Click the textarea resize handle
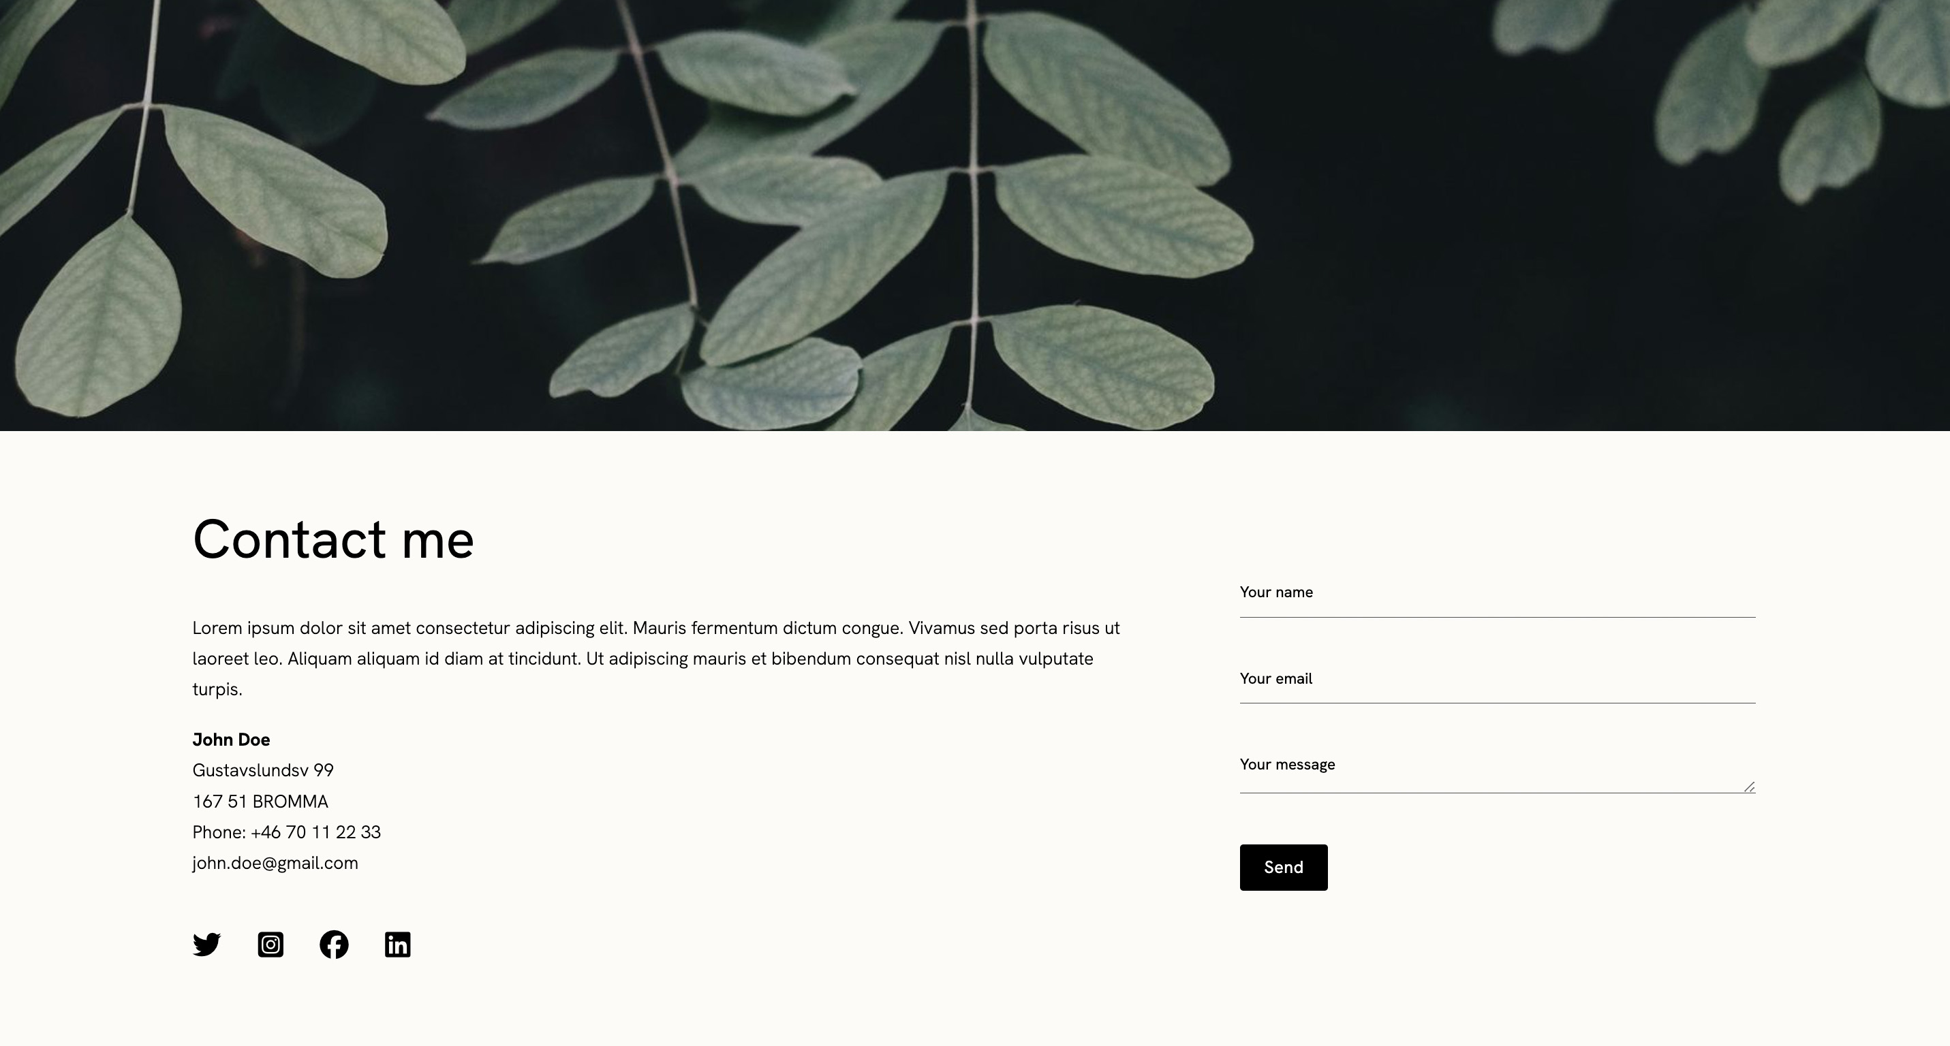This screenshot has height=1046, width=1950. coord(1748,787)
